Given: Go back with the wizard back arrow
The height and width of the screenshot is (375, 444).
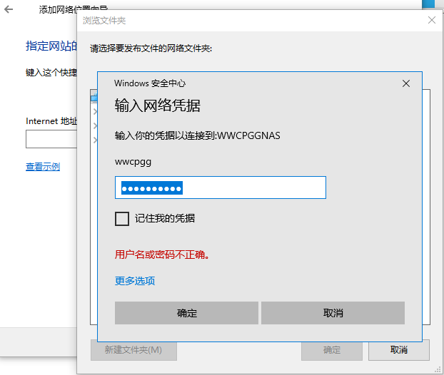Looking at the screenshot, I should point(9,9).
